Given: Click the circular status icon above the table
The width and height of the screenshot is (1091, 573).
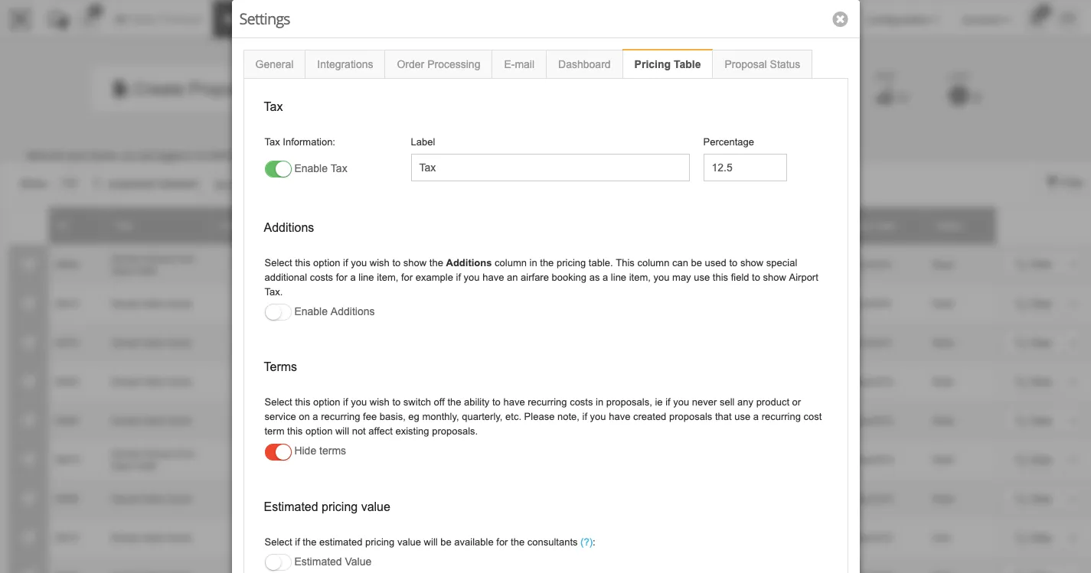Looking at the screenshot, I should point(958,95).
